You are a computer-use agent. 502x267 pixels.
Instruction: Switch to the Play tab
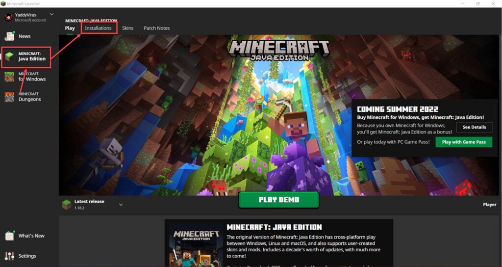[70, 28]
